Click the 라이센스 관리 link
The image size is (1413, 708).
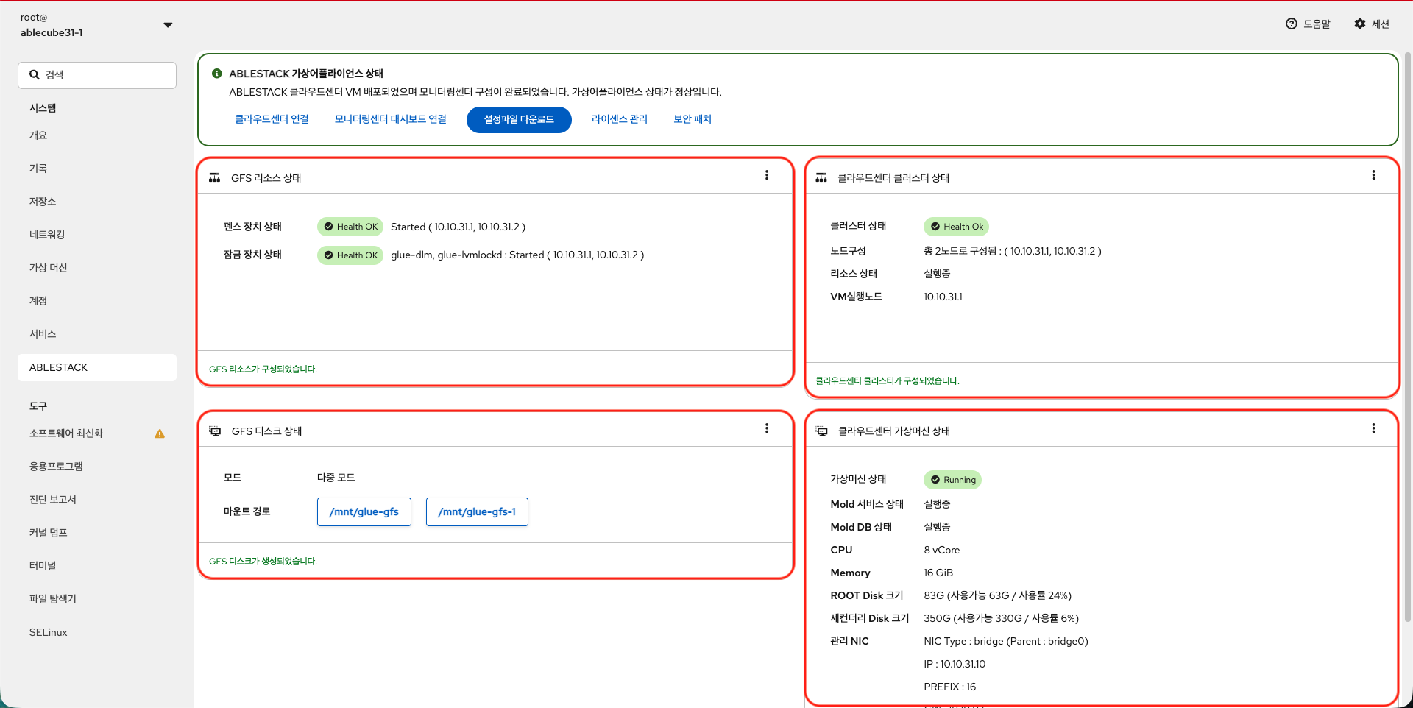(x=620, y=119)
